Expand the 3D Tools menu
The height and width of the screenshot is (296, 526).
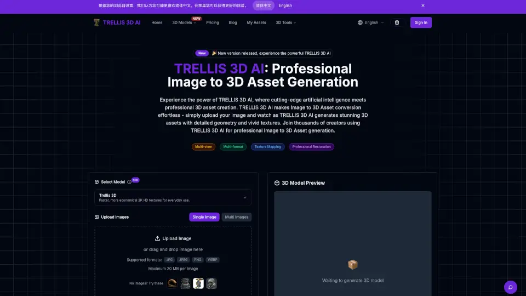(x=285, y=22)
